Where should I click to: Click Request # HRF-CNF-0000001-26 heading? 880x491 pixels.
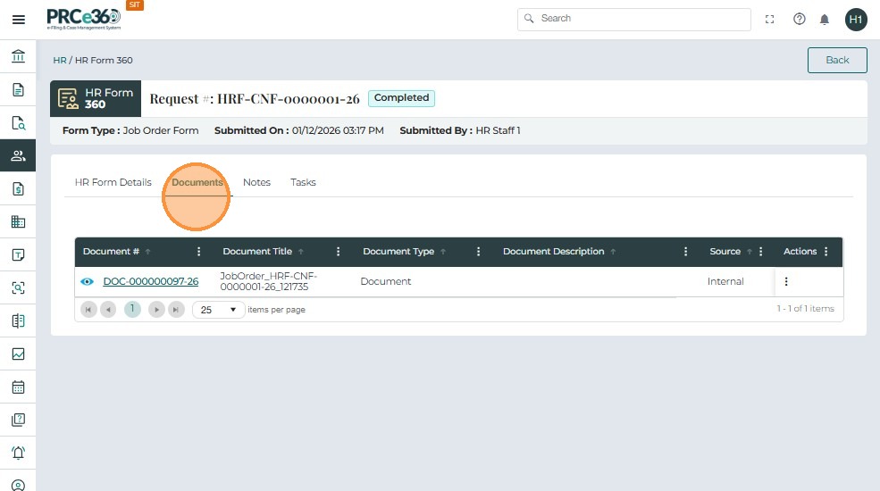255,99
